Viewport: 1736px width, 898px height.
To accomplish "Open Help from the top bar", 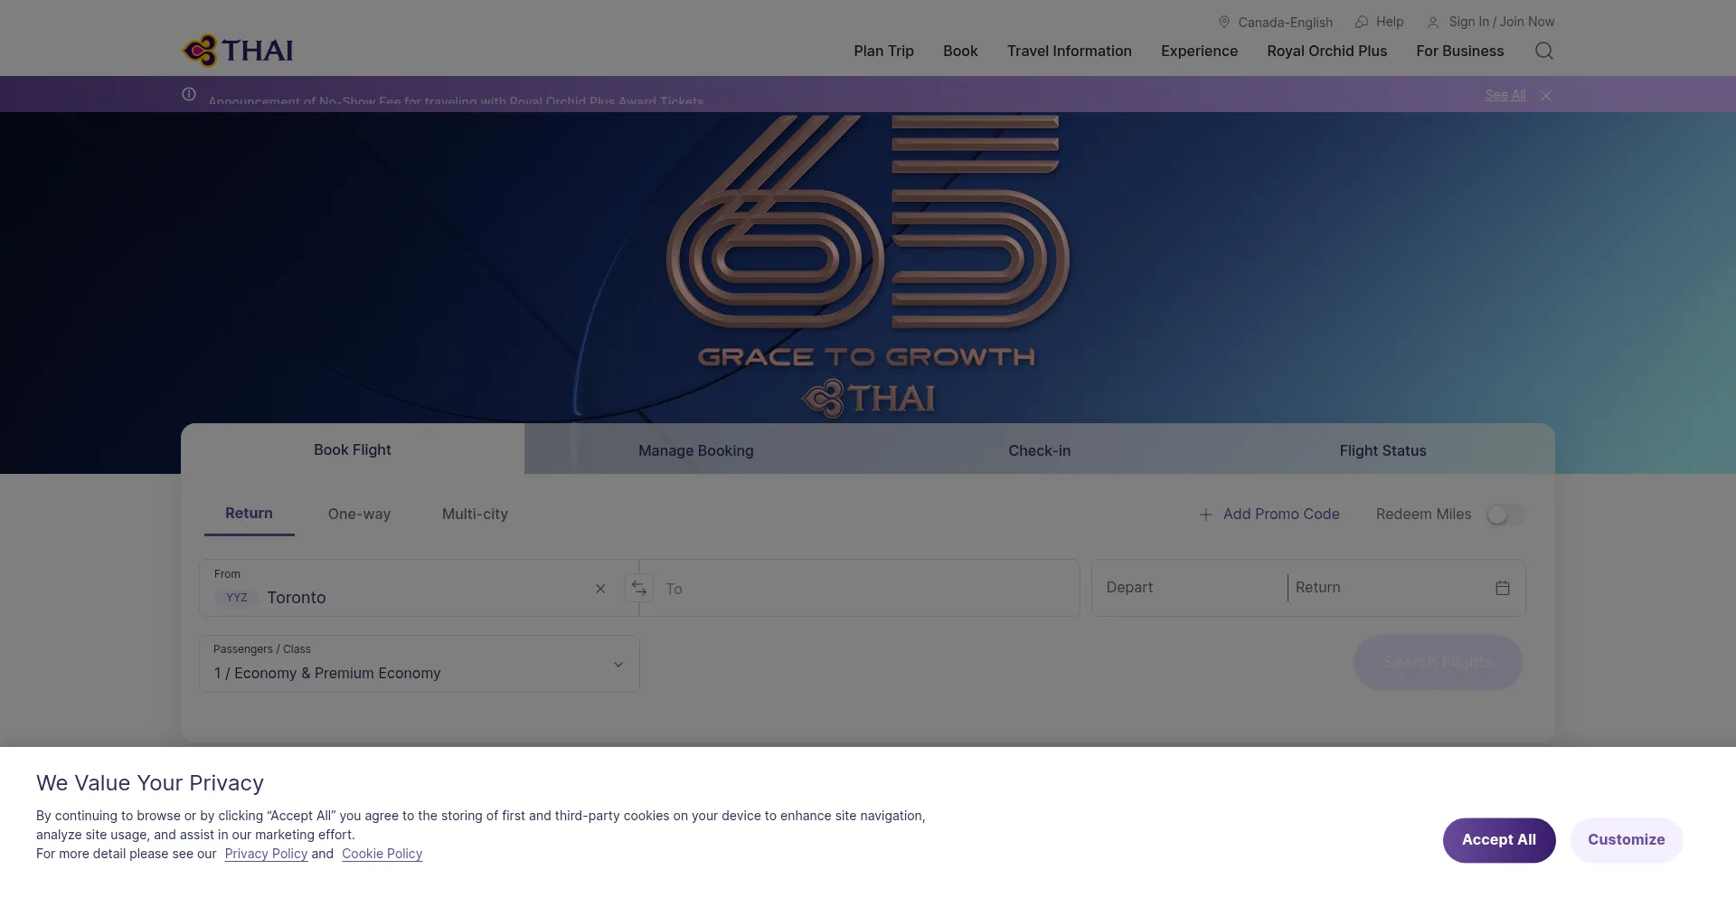I will pyautogui.click(x=1380, y=22).
